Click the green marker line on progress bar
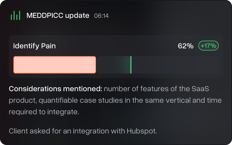This screenshot has height=145, width=232. click(131, 65)
